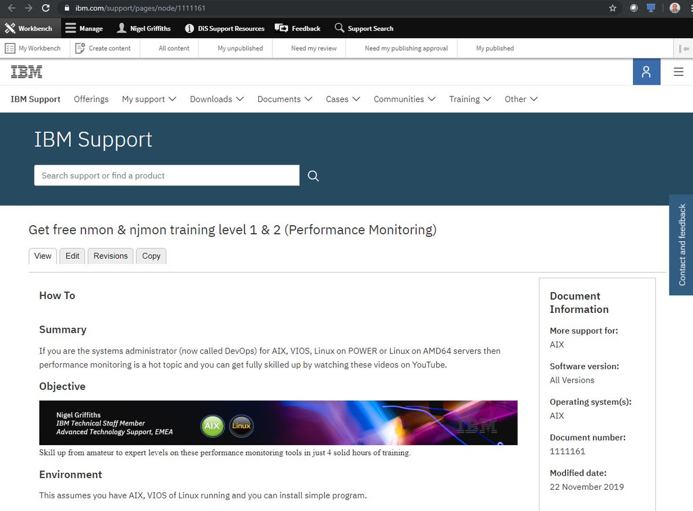693x511 pixels.
Task: Open DiS Support Resources
Action: pyautogui.click(x=225, y=28)
